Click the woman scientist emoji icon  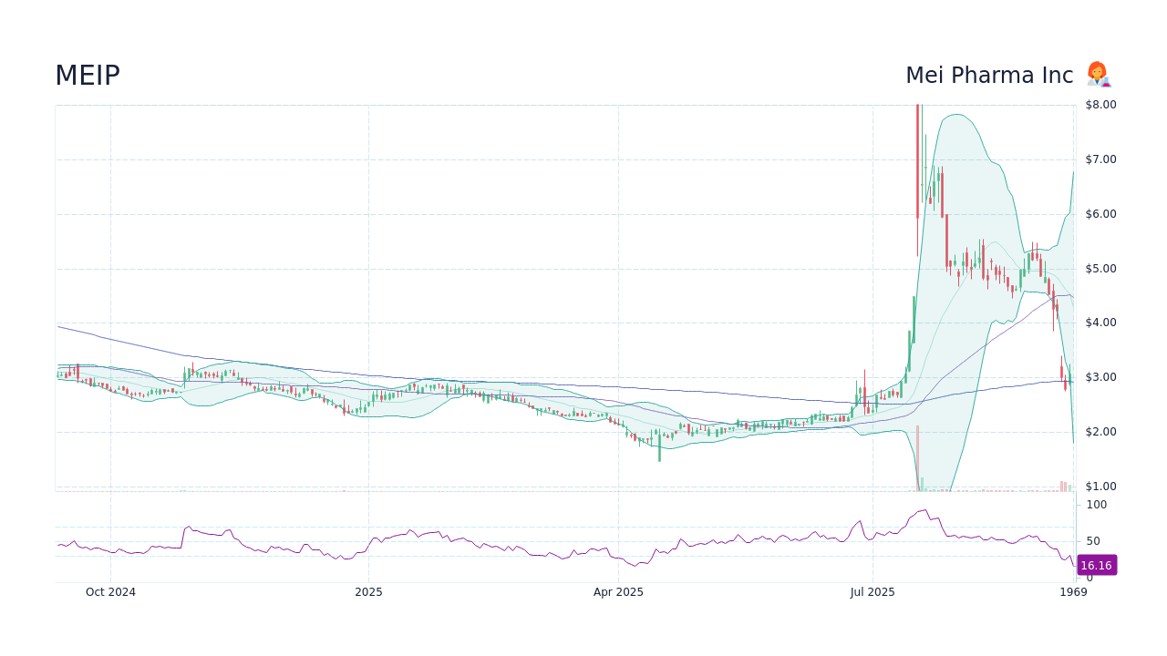(x=1098, y=74)
